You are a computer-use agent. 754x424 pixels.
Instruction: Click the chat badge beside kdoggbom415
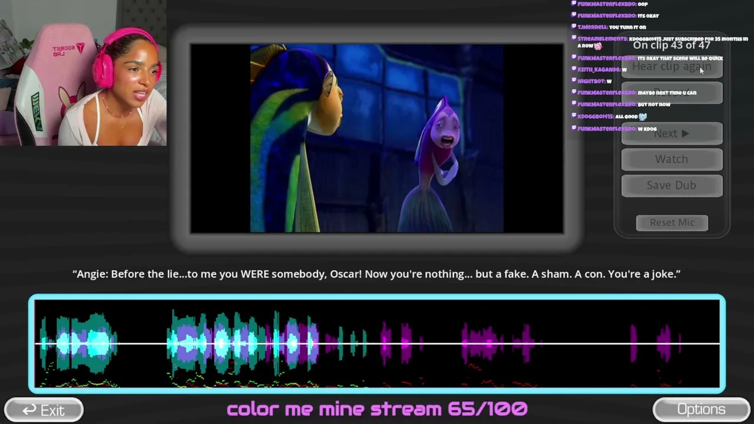[574, 116]
